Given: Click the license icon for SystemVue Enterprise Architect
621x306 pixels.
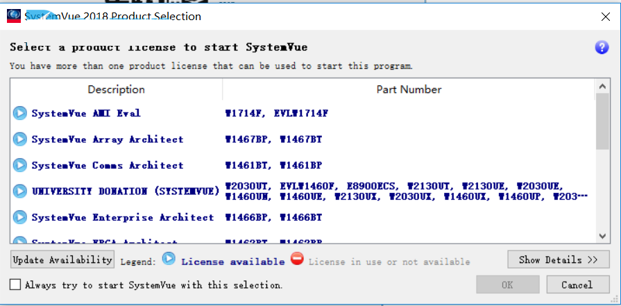Looking at the screenshot, I should (x=20, y=217).
